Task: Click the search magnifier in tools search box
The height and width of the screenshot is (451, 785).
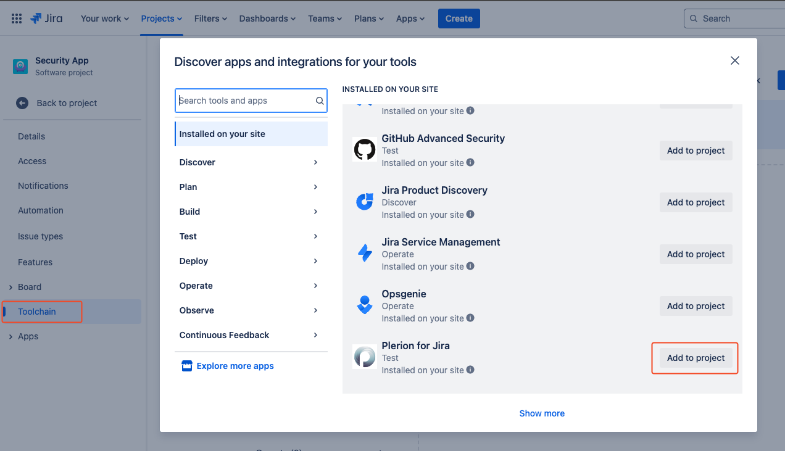Action: (320, 101)
